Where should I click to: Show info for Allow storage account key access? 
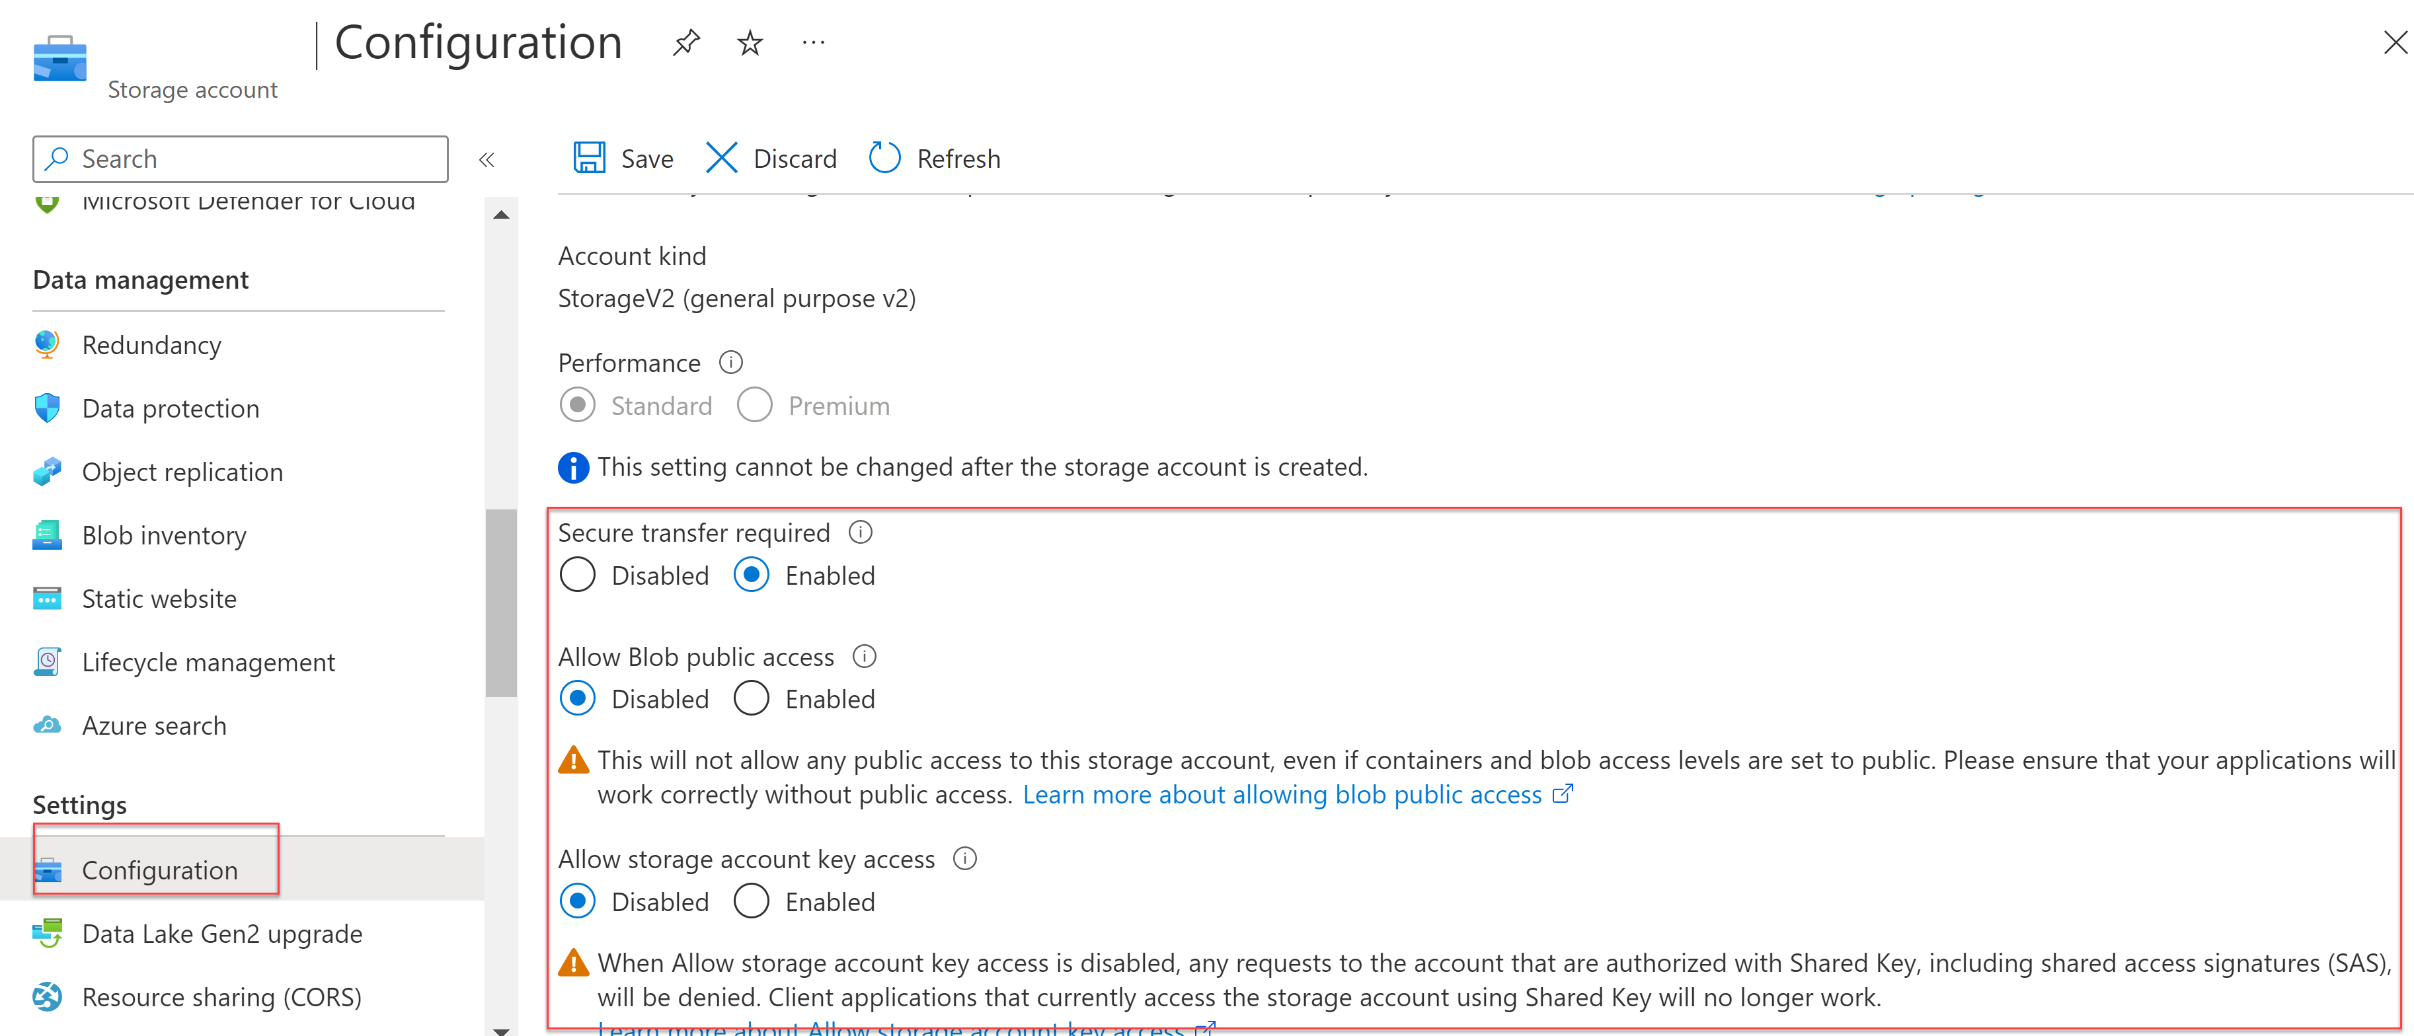pyautogui.click(x=964, y=858)
